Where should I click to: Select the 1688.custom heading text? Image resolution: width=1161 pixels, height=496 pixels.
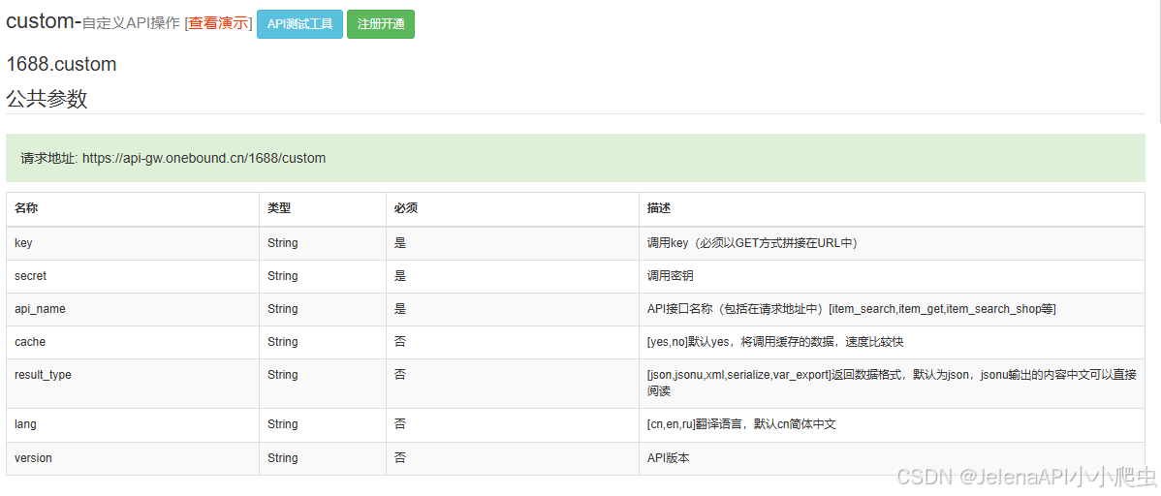(61, 64)
